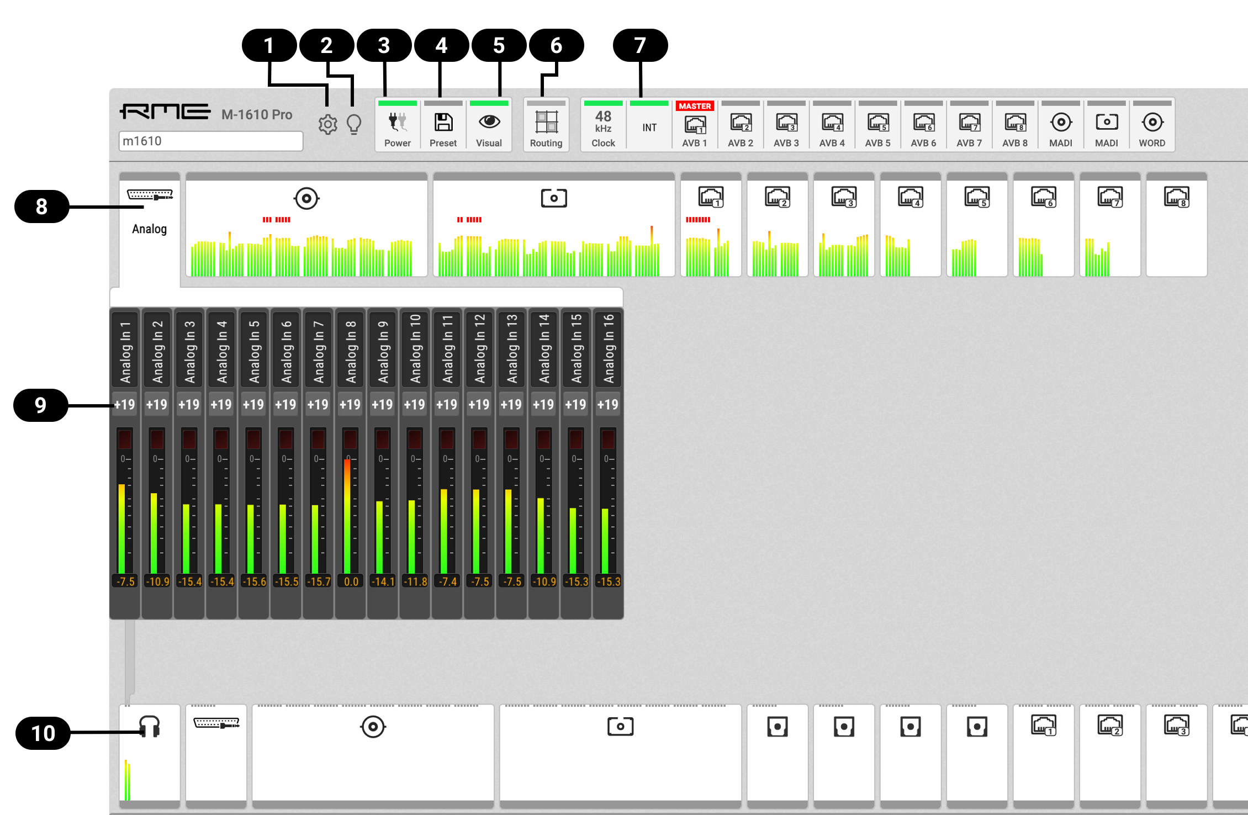Expand AVB input stream 5 panel
This screenshot has width=1248, height=815.
point(977,224)
